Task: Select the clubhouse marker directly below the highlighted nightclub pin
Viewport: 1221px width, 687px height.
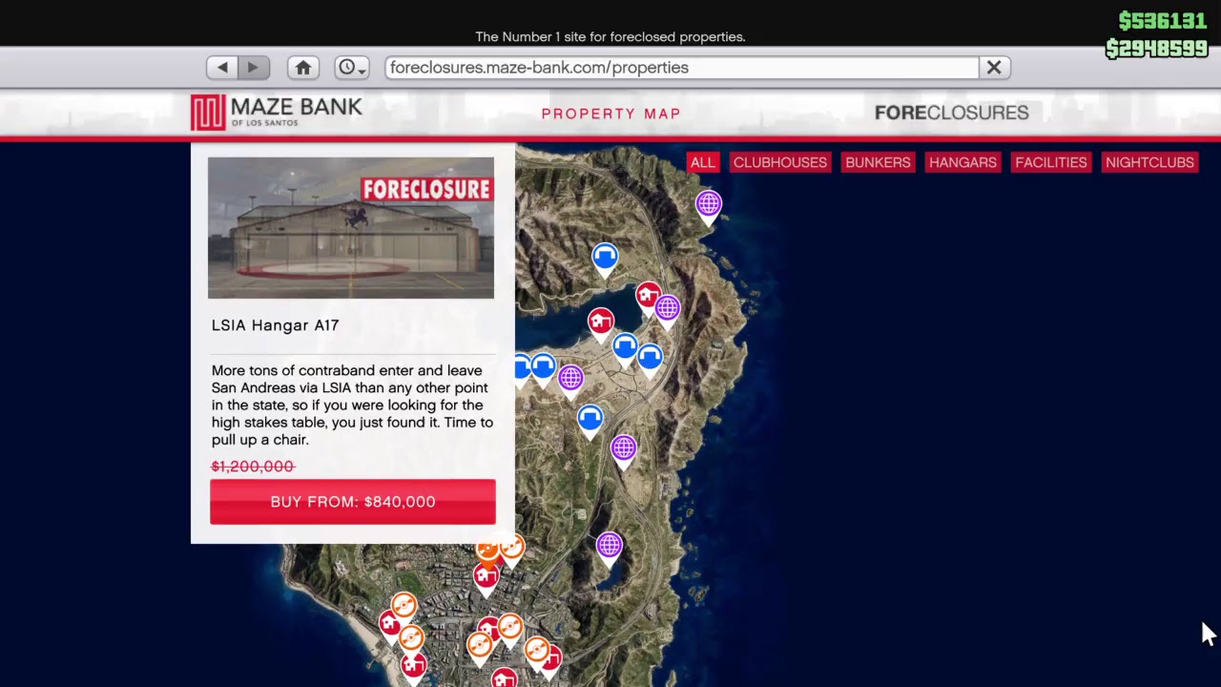Action: 486,578
